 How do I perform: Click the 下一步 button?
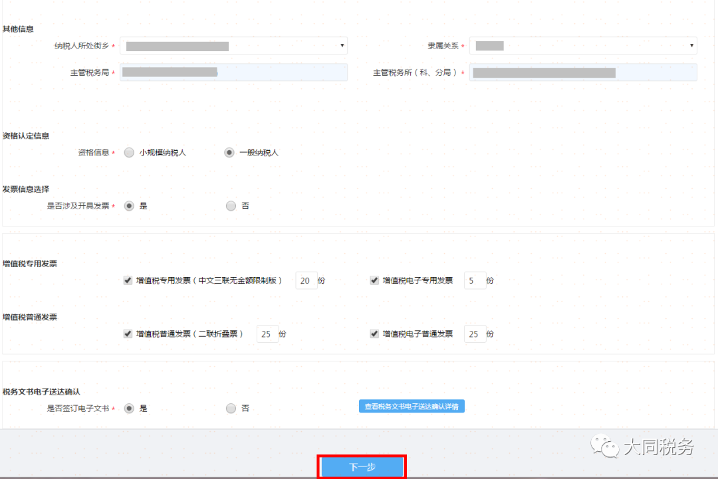[362, 466]
